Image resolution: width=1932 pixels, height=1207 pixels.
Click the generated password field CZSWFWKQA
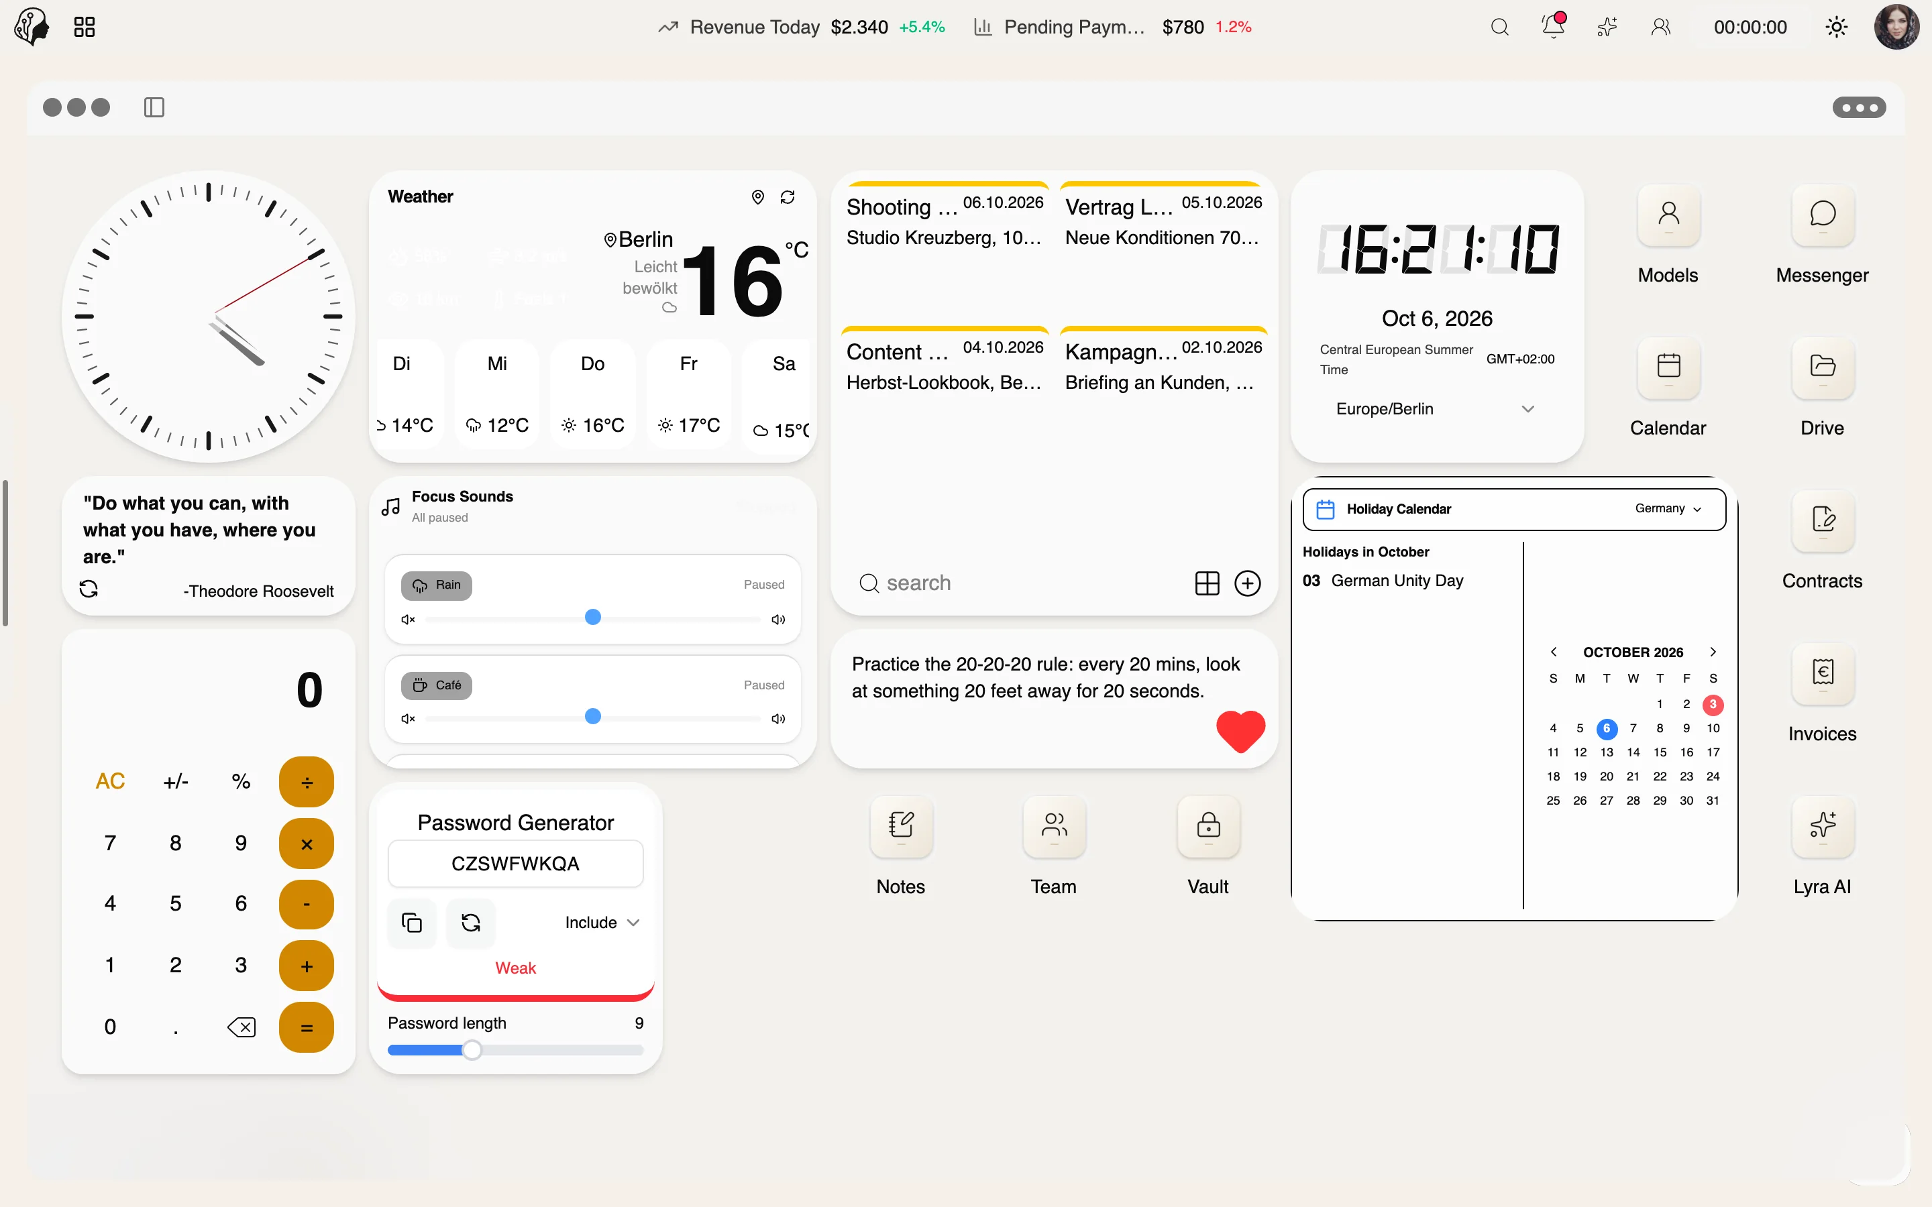click(x=516, y=864)
